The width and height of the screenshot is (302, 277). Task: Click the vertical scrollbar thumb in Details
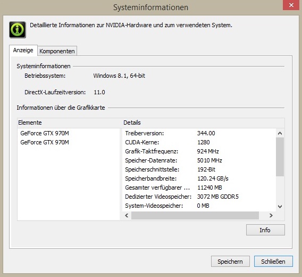[x=280, y=157]
